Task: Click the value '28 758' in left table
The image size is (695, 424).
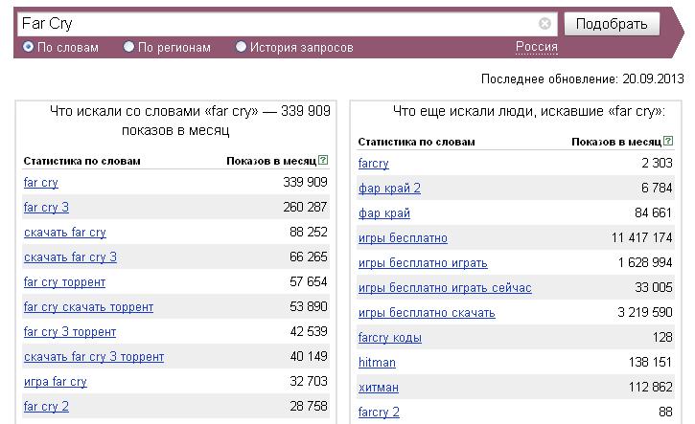Action: [x=308, y=406]
